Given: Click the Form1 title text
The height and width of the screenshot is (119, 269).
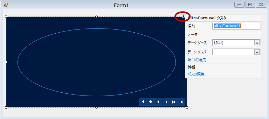Looking at the screenshot, I should point(121,5).
